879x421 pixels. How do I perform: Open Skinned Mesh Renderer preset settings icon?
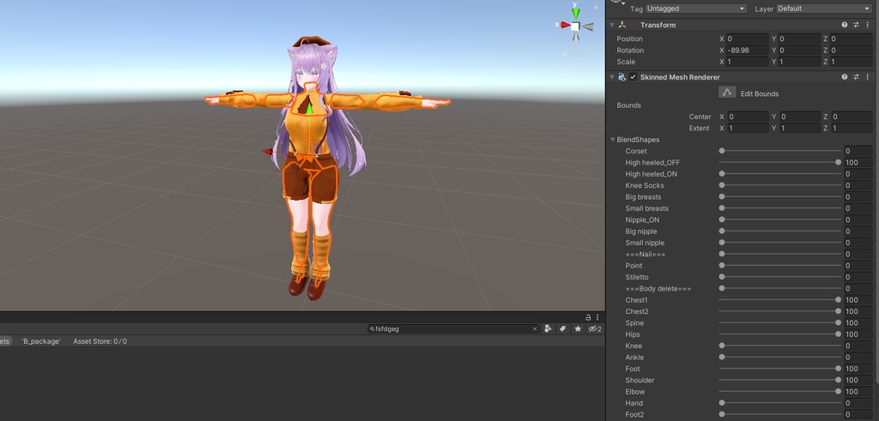point(856,77)
